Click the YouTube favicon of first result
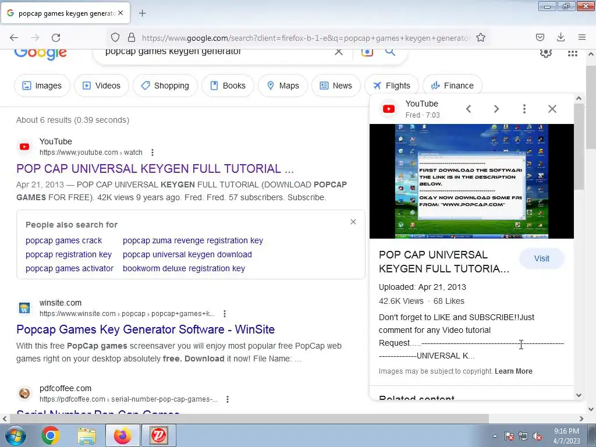Image resolution: width=596 pixels, height=447 pixels. pos(24,146)
